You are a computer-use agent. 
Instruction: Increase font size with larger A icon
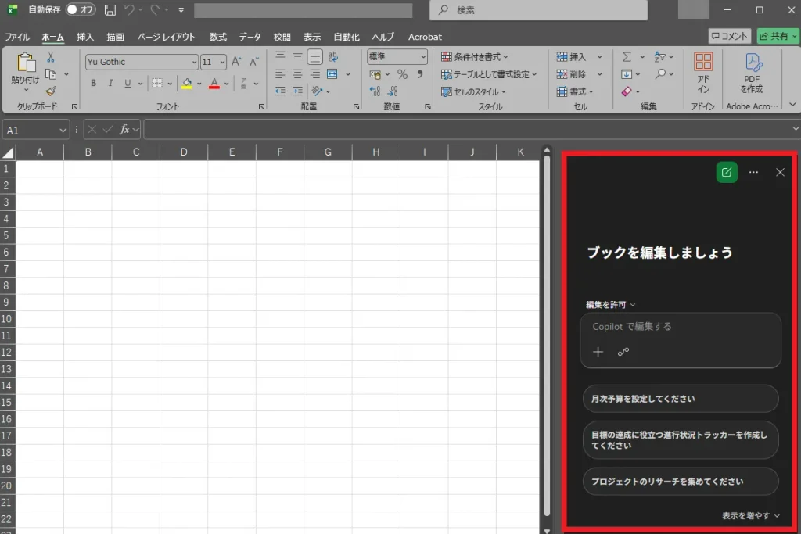tap(236, 62)
